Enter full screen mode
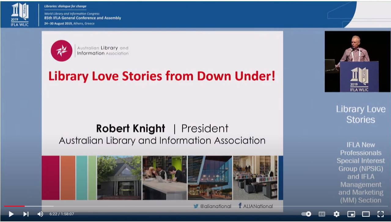Image resolution: width=391 pixels, height=222 pixels. 380,214
